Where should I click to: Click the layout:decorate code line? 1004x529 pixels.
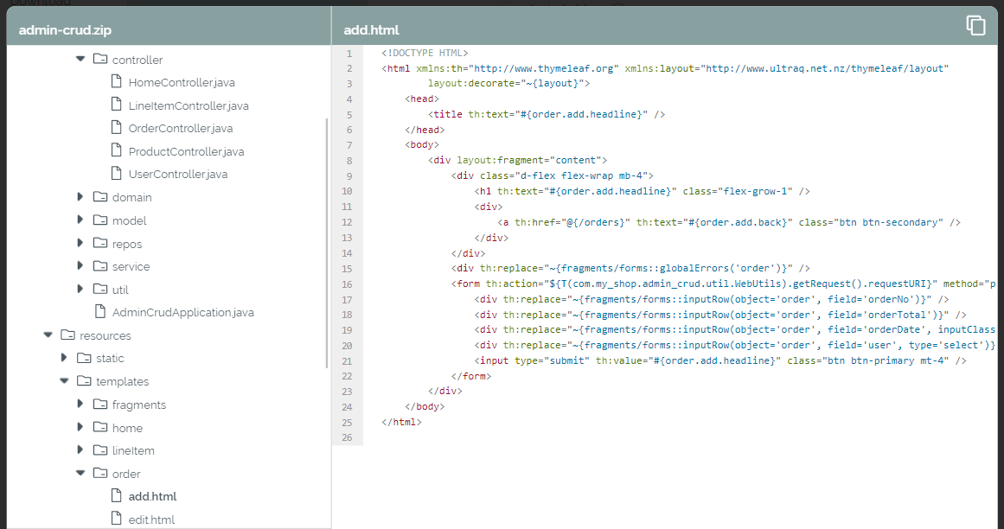509,84
